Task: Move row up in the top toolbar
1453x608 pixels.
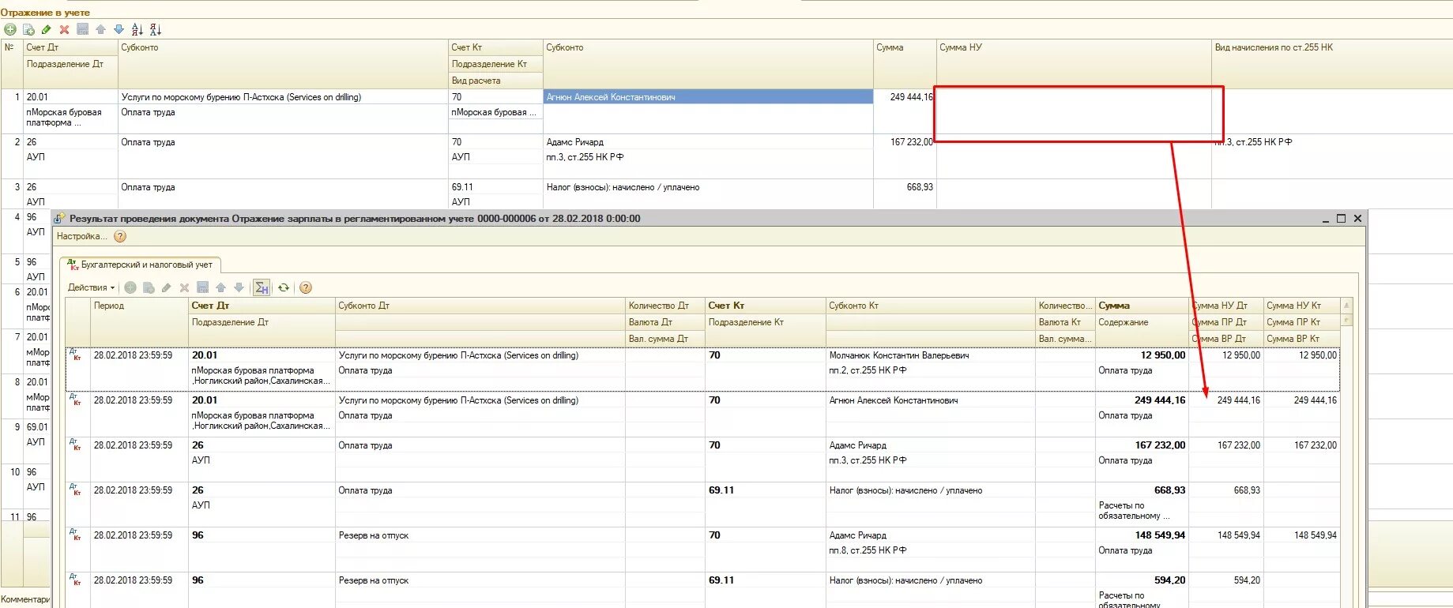Action: 100,29
